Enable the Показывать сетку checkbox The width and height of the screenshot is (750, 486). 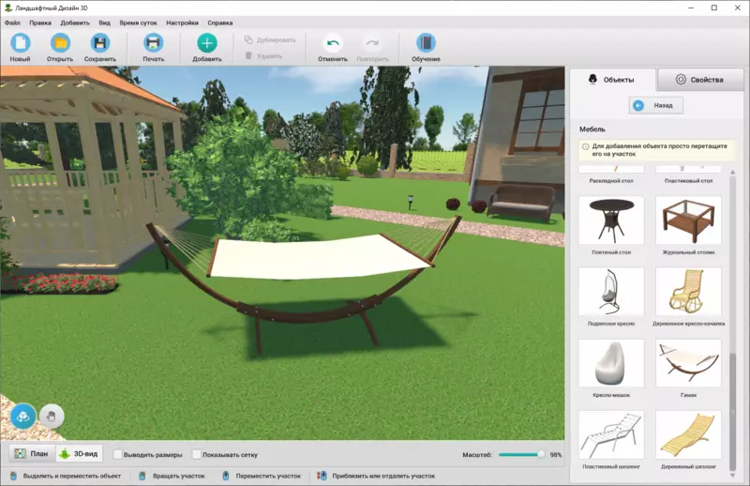click(197, 454)
